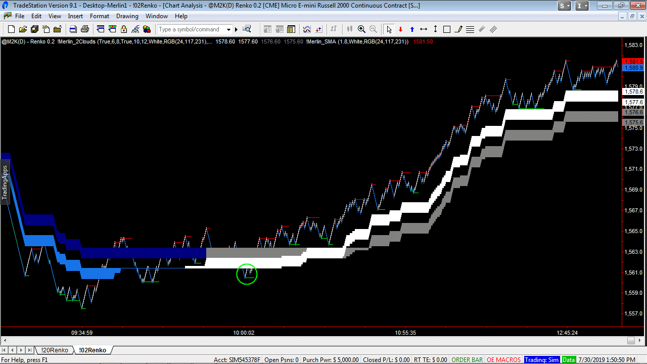Click the insert analysis technique chart icon
The image size is (647, 364).
click(306, 29)
